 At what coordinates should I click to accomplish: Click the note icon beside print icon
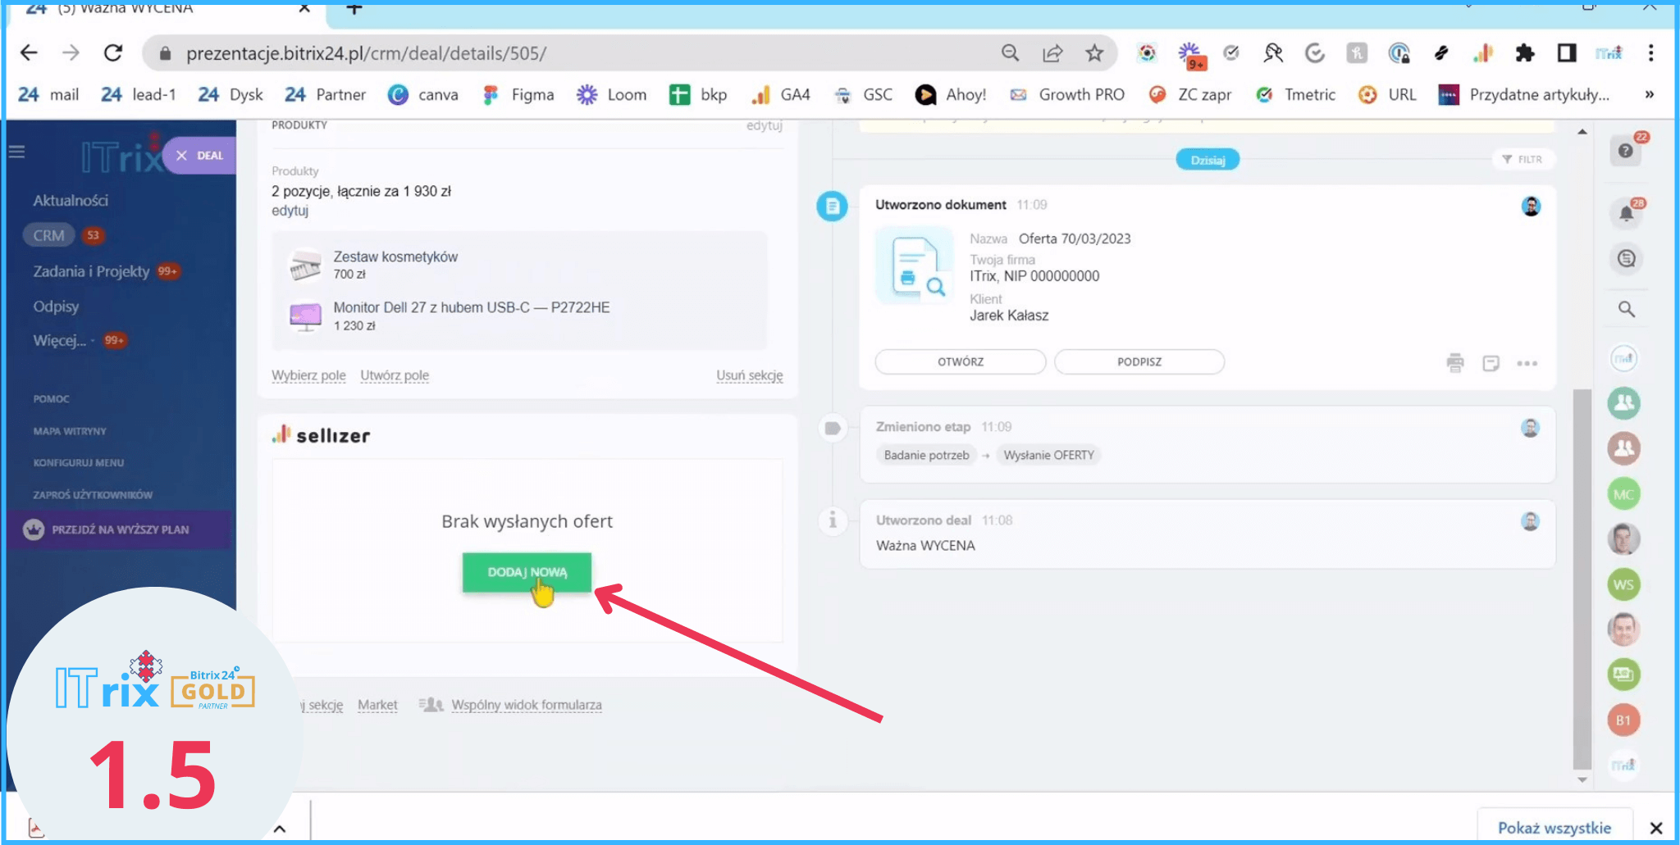pyautogui.click(x=1491, y=363)
